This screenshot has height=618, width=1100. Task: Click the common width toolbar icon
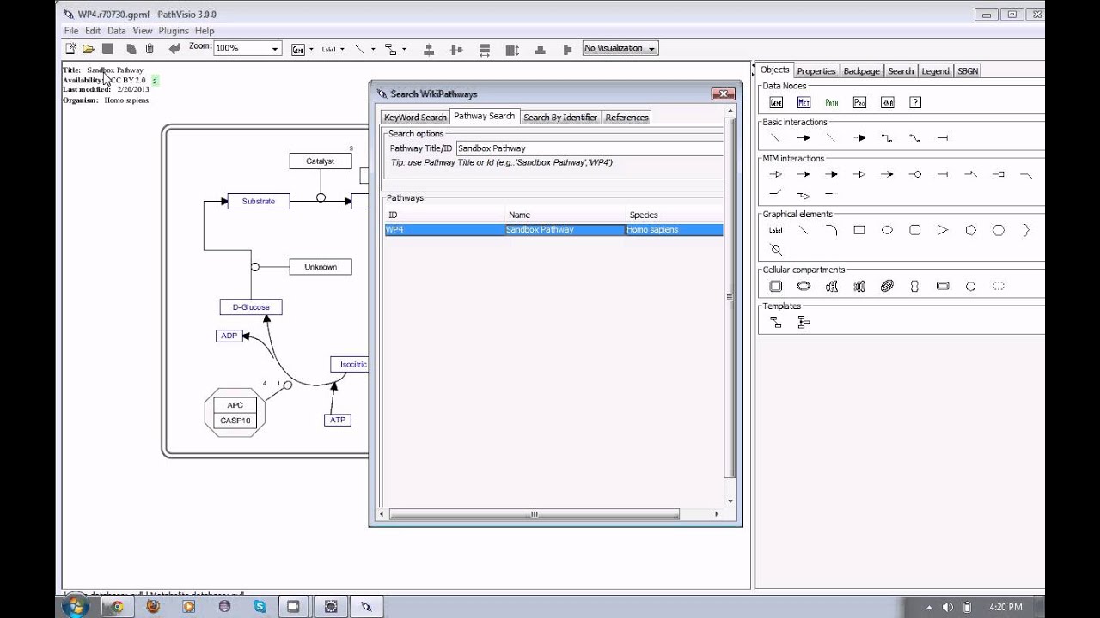[x=485, y=50]
